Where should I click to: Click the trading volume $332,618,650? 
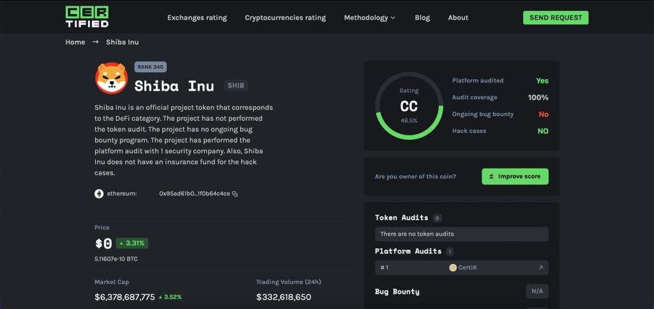(x=284, y=298)
